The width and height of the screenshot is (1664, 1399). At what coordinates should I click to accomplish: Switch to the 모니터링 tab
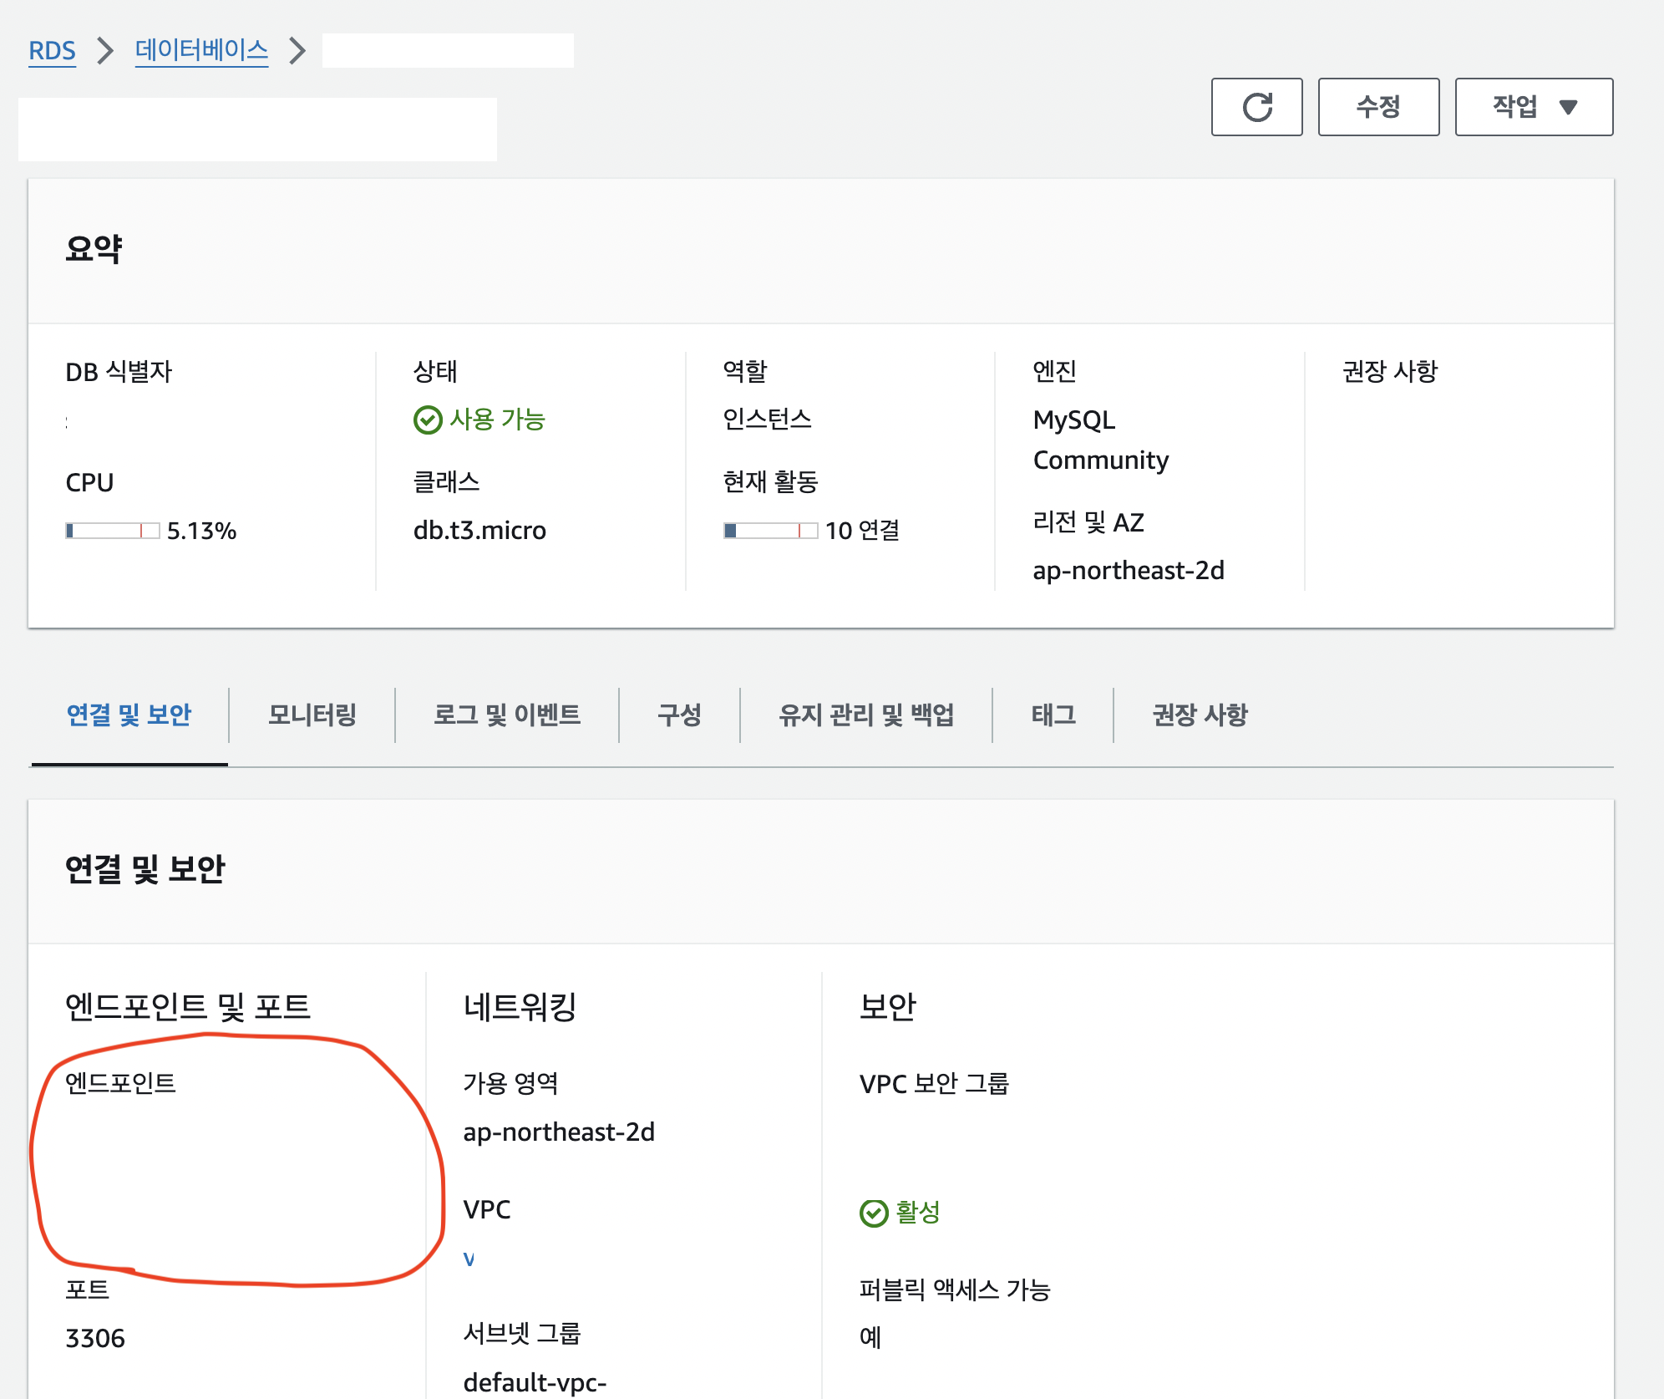pos(312,715)
